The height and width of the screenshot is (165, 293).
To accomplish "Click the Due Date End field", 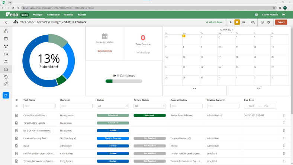I will pos(267,106).
